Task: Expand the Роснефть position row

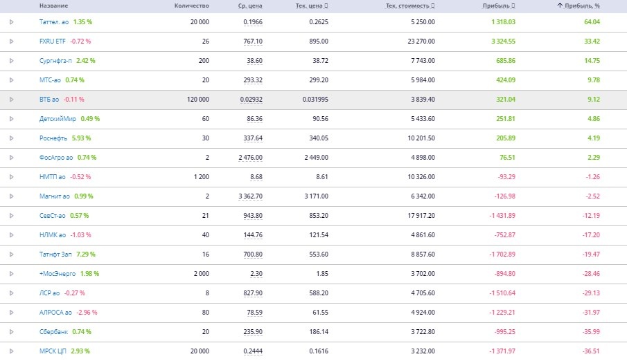Action: pyautogui.click(x=11, y=138)
